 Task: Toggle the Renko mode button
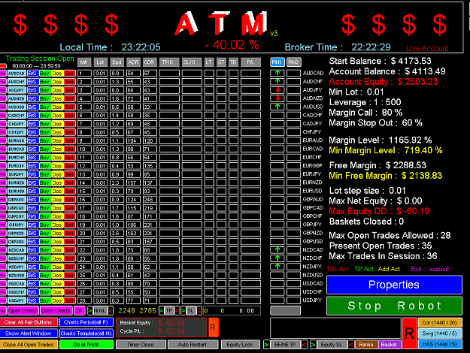[366, 345]
